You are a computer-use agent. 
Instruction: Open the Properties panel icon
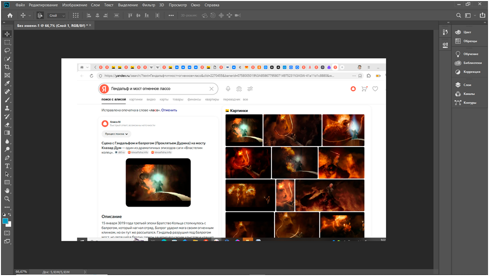[x=445, y=45]
